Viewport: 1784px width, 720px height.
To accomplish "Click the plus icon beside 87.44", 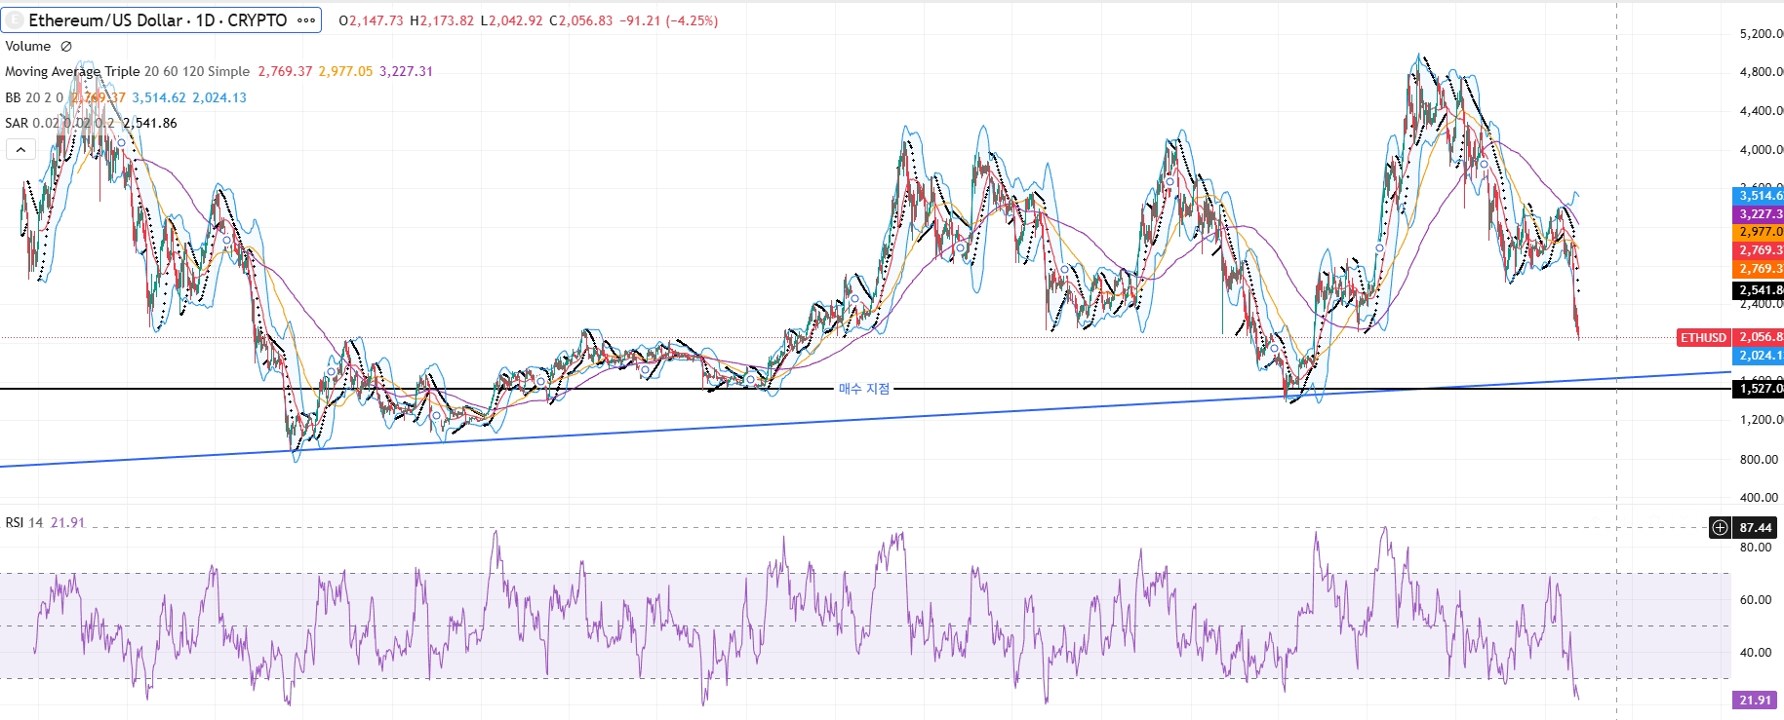I will (x=1720, y=527).
